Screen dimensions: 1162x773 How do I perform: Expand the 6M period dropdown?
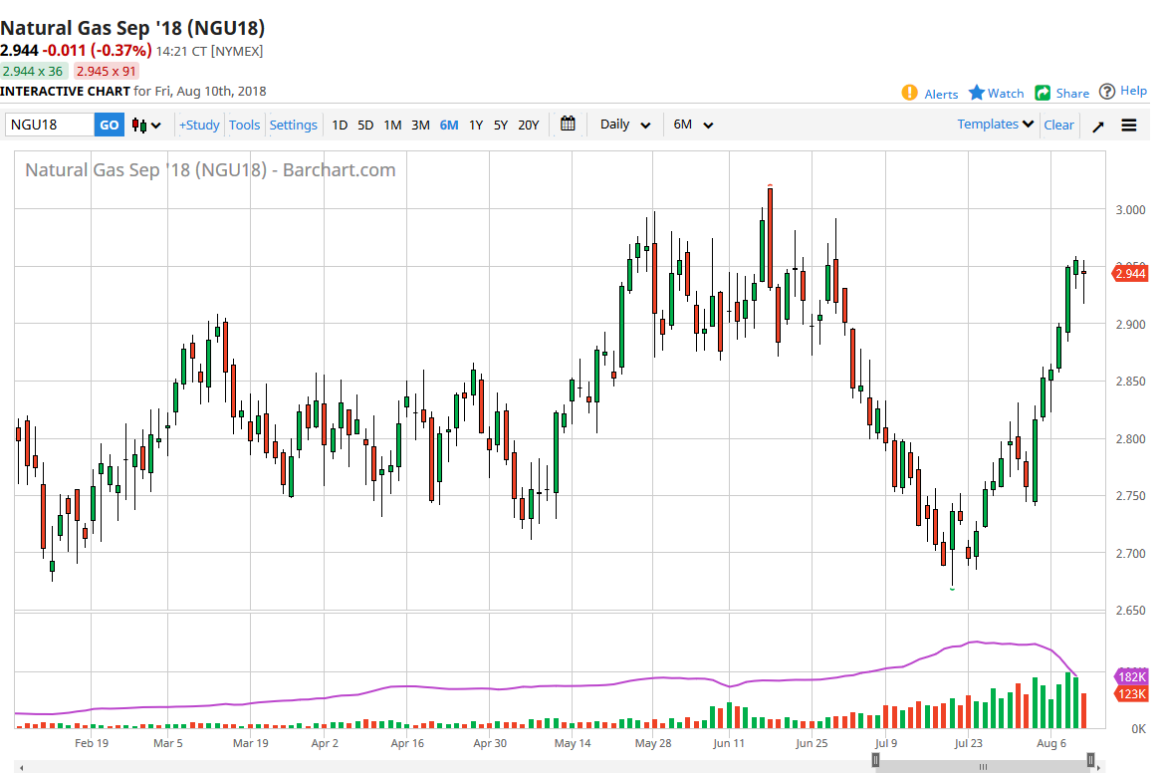[694, 126]
